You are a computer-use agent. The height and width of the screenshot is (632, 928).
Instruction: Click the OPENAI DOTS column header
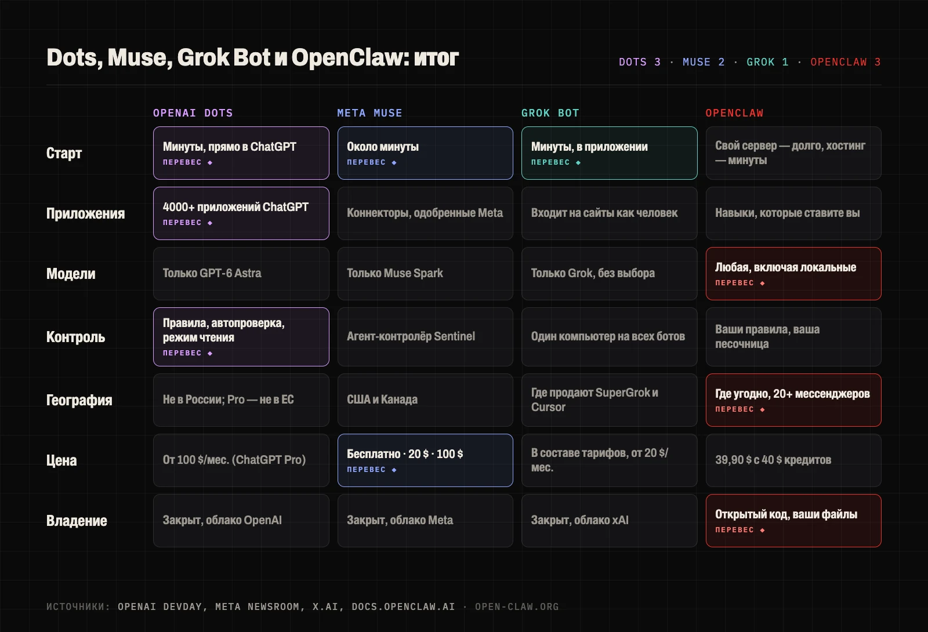tap(193, 113)
